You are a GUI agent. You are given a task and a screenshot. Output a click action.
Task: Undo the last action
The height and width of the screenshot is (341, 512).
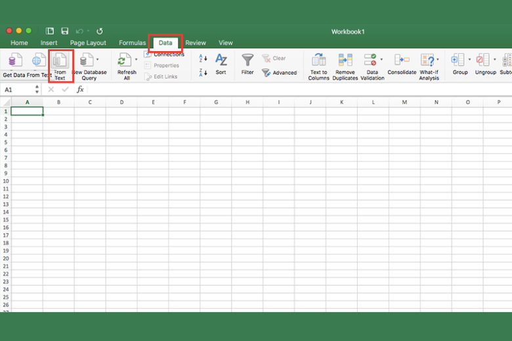79,31
